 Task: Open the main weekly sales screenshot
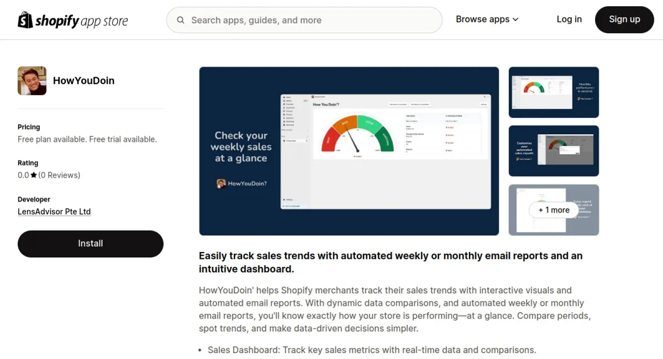[x=349, y=151]
